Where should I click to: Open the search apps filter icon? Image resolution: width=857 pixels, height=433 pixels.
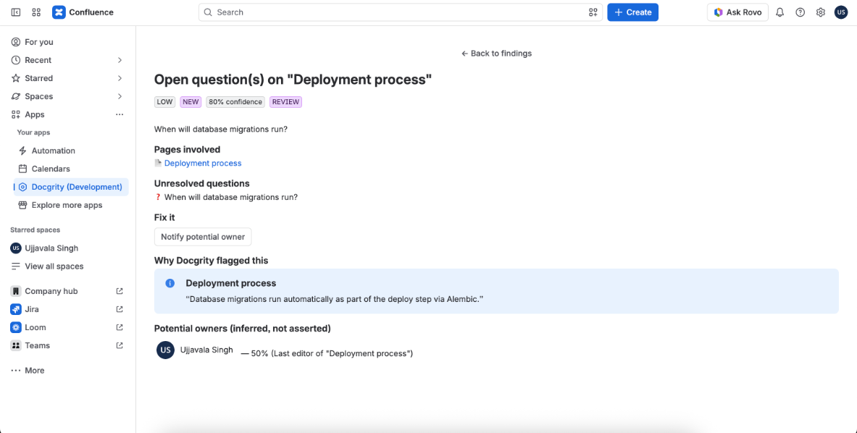[x=593, y=12]
